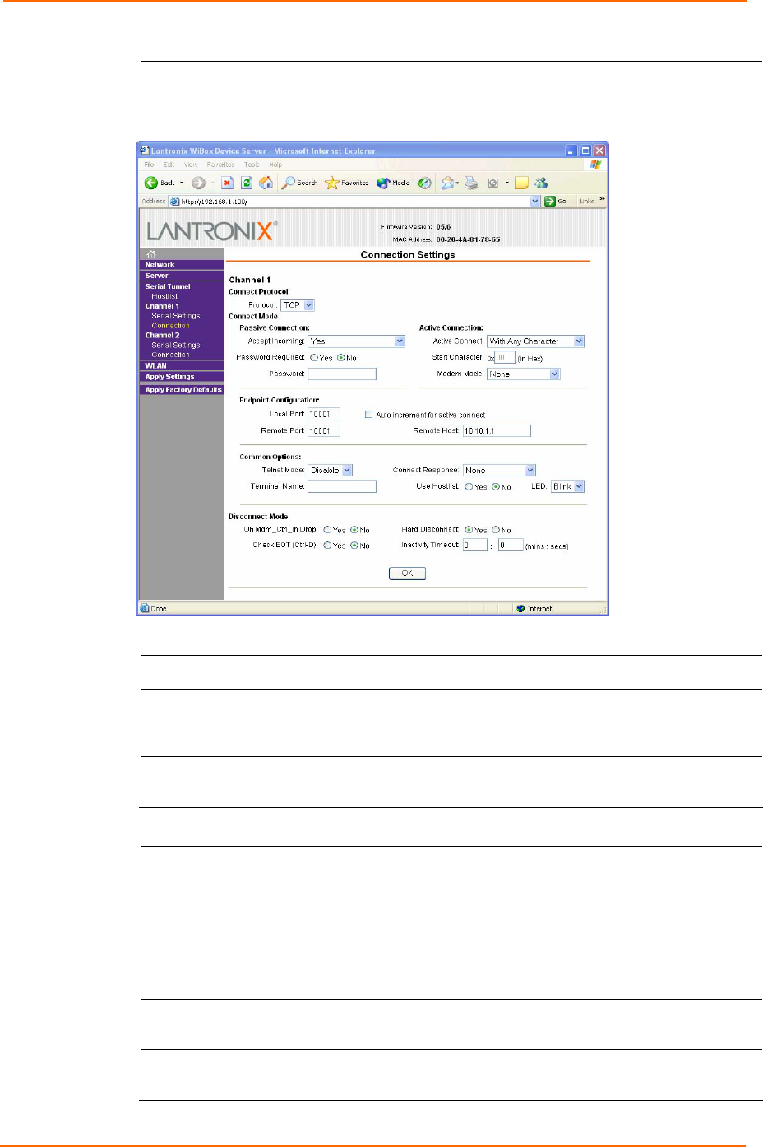Viewport: 763px width, 1147px height.
Task: Click the Password input field
Action: (x=342, y=374)
